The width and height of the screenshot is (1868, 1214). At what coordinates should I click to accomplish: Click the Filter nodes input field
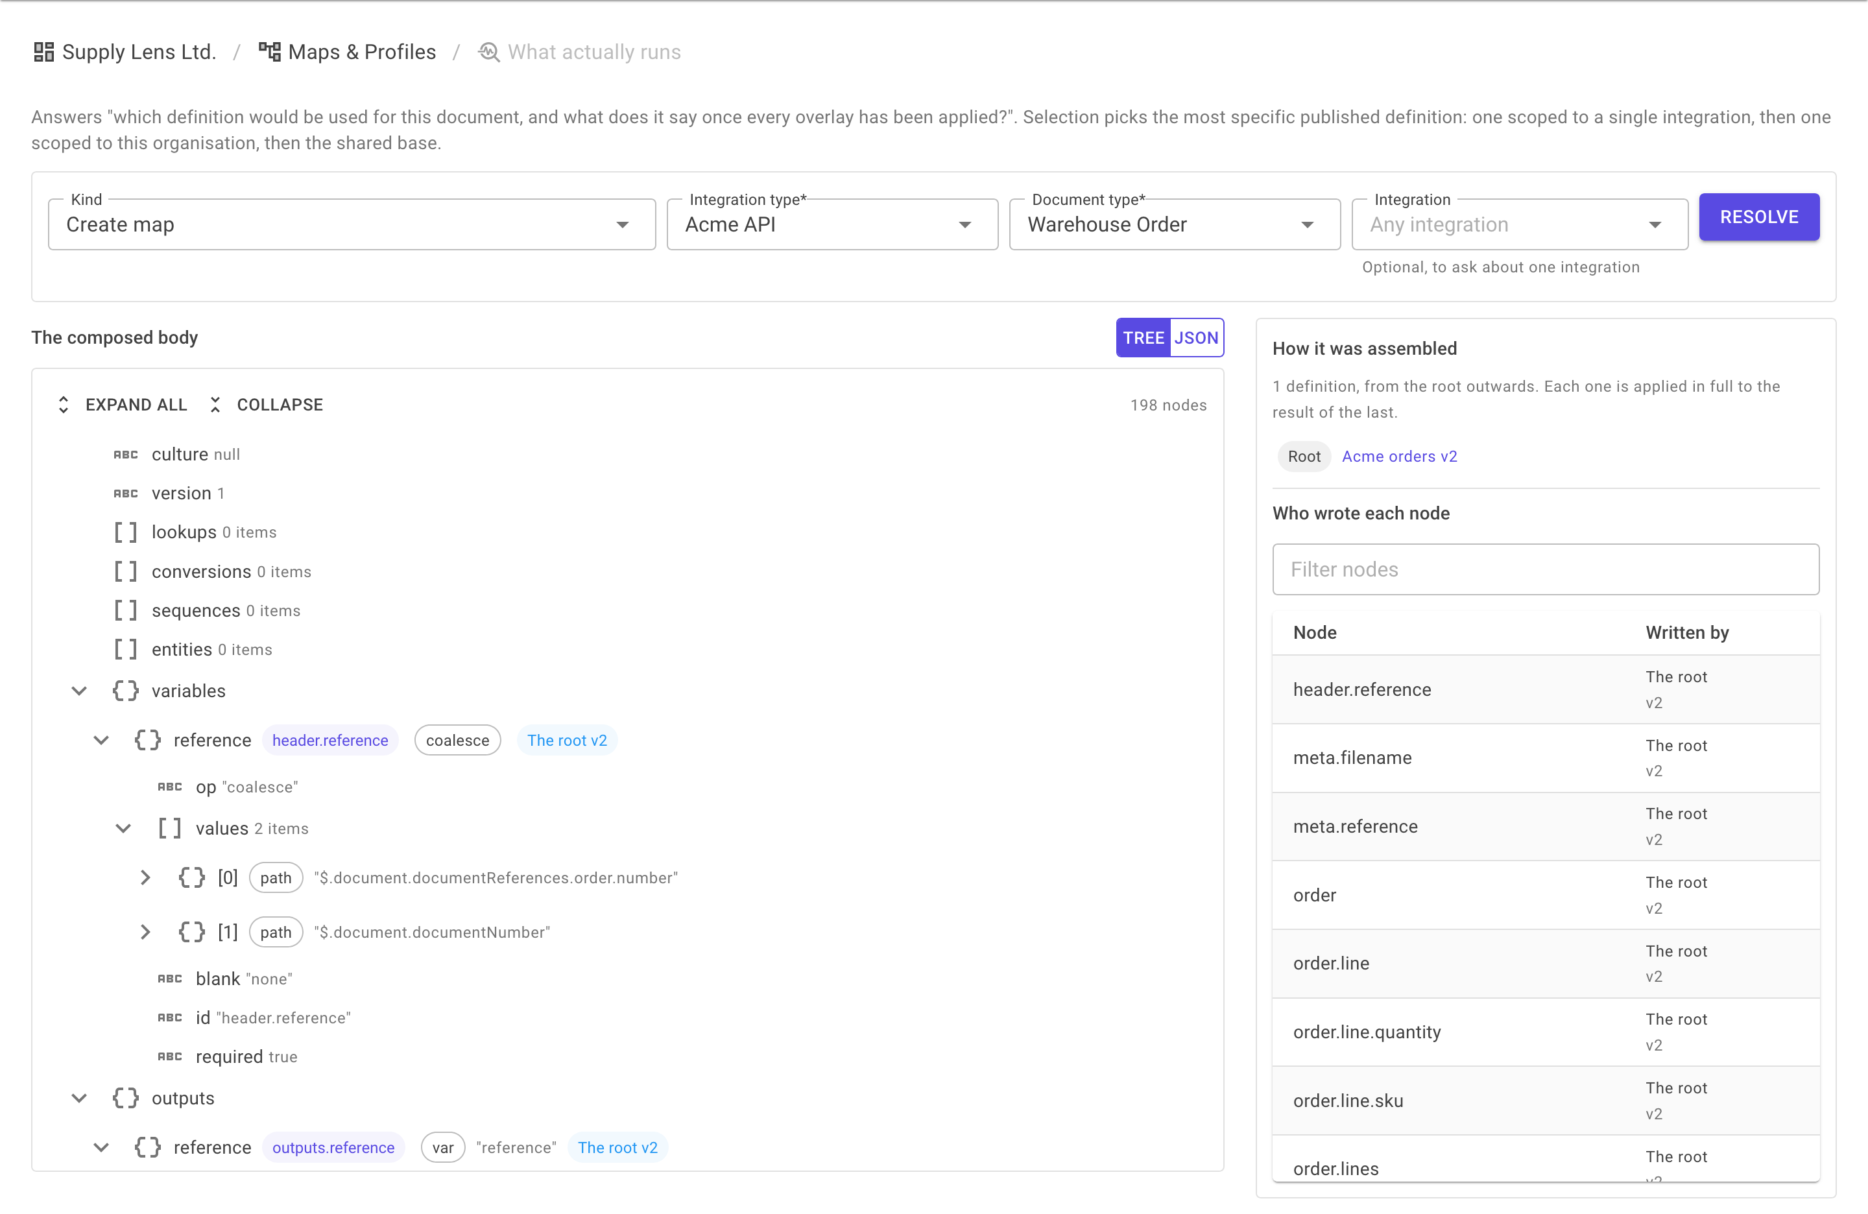[x=1546, y=569]
